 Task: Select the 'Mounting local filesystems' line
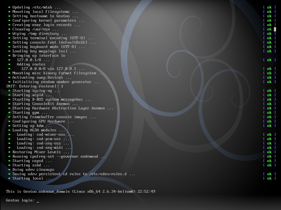click(x=45, y=12)
